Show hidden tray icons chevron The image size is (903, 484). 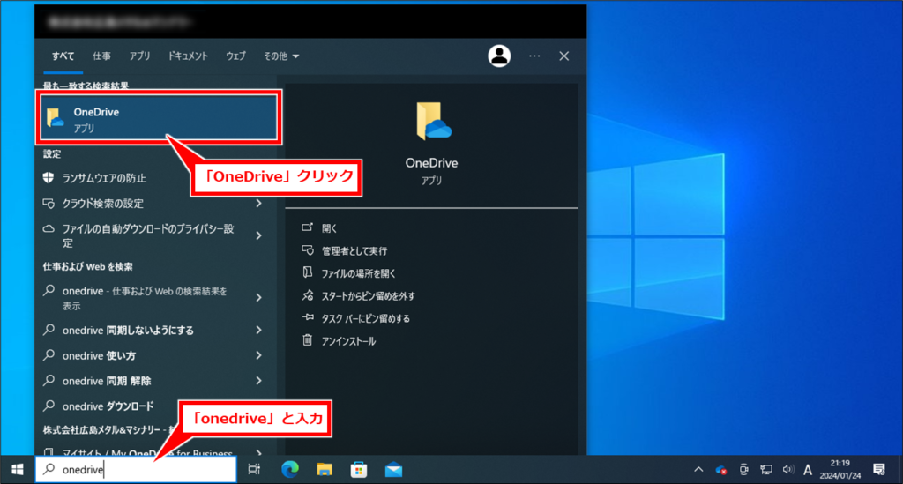coord(698,470)
